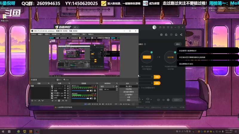Pop out the audio mixer dock panel
The width and height of the screenshot is (239, 134).
[97, 83]
